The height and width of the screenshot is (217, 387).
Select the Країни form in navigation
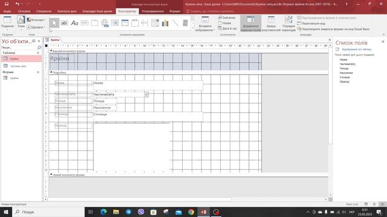click(22, 78)
